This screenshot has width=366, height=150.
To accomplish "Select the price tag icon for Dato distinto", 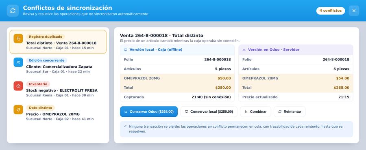I will 18,109.
